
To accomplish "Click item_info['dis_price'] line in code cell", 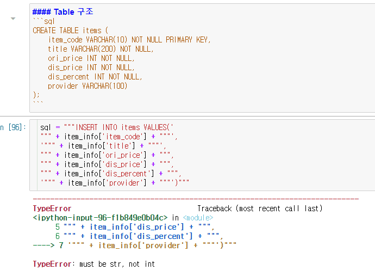I will 107,164.
